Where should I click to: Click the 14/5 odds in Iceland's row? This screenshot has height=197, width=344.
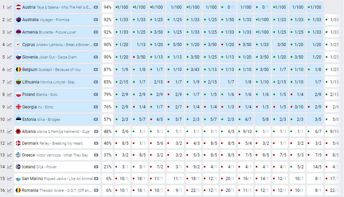pyautogui.click(x=315, y=167)
